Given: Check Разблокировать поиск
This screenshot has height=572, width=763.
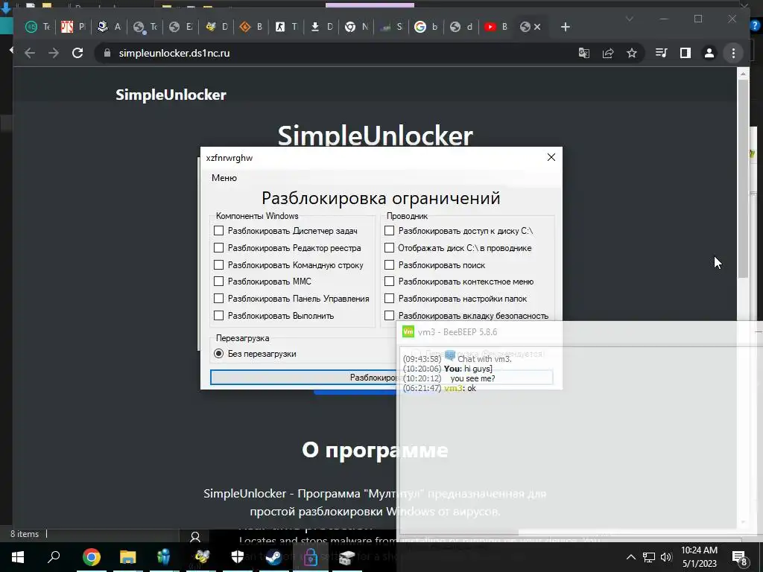Looking at the screenshot, I should click(389, 264).
